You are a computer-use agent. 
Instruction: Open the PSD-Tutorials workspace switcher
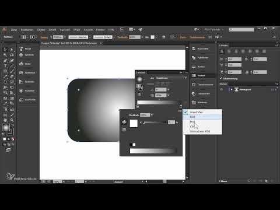213,30
